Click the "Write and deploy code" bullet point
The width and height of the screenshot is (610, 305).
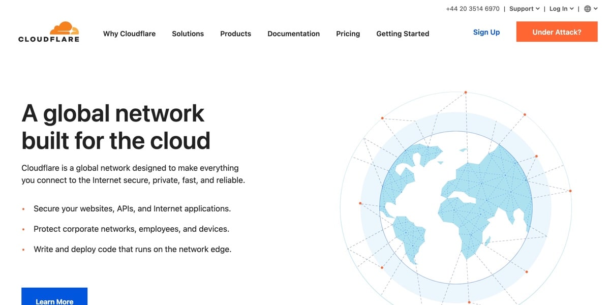[132, 249]
